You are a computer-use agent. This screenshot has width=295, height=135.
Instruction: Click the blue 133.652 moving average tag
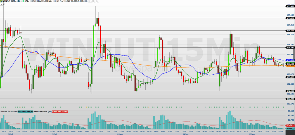290,60
